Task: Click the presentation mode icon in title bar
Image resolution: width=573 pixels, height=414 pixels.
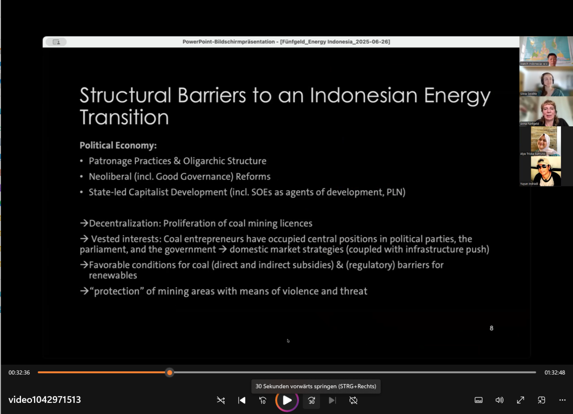Action: [56, 42]
